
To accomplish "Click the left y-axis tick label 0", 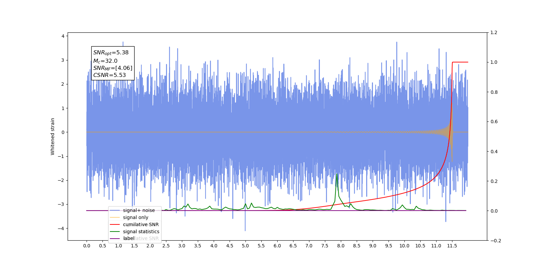I will tap(63, 132).
